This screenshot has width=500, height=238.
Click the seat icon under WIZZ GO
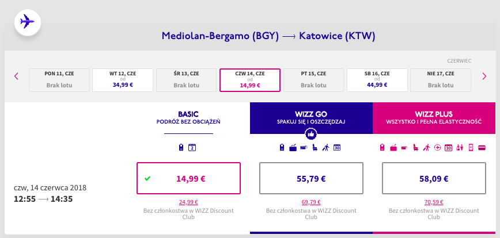[315, 148]
